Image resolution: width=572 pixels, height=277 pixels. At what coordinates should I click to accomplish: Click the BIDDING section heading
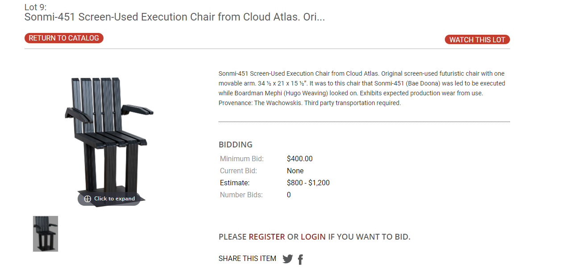coord(236,145)
